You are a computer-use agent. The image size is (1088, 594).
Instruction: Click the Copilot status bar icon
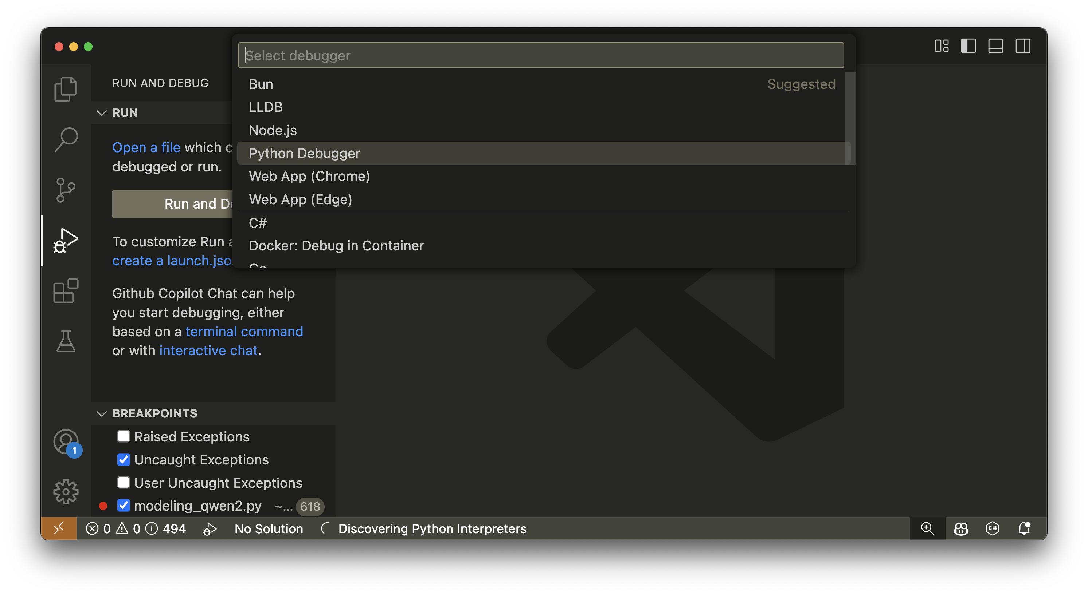click(961, 528)
